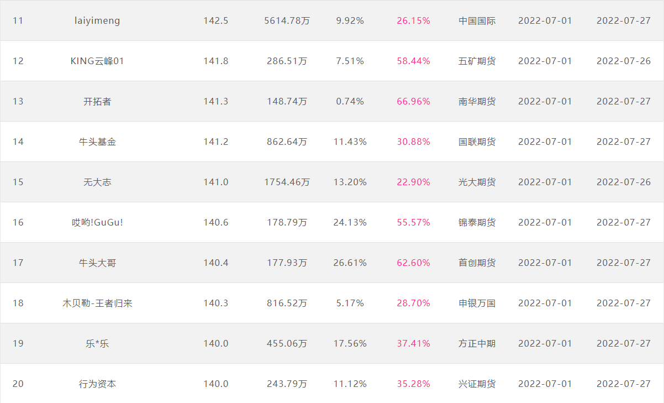This screenshot has height=403, width=664.
Task: Click rank number 15 in the list
Action: point(18,182)
